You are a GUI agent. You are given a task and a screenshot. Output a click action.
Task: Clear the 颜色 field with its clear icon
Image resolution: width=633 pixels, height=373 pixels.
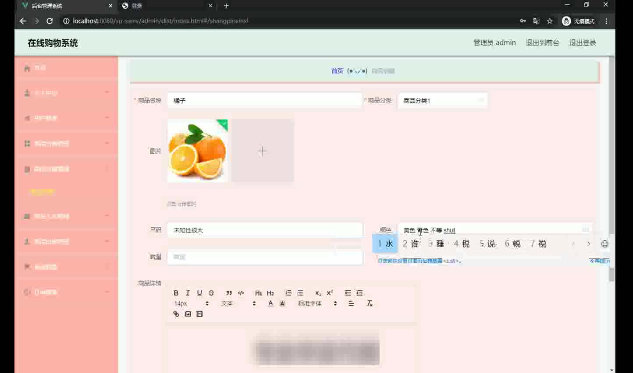point(585,230)
